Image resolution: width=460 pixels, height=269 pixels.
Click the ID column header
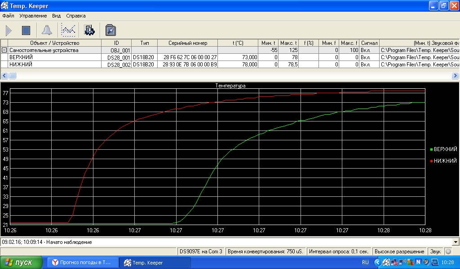[116, 43]
